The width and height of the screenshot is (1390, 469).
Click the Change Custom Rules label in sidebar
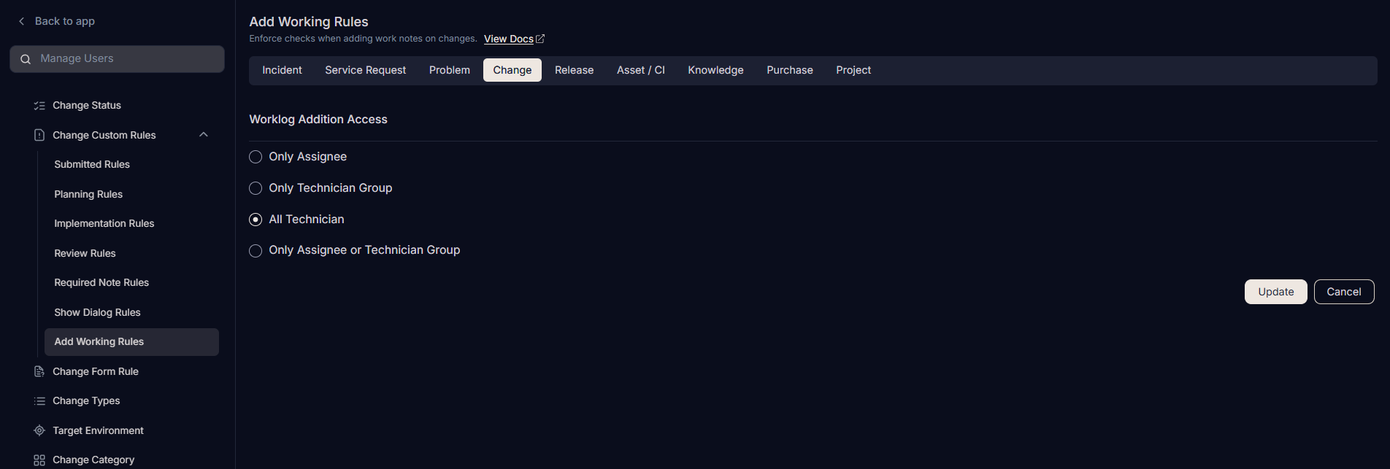(x=104, y=135)
